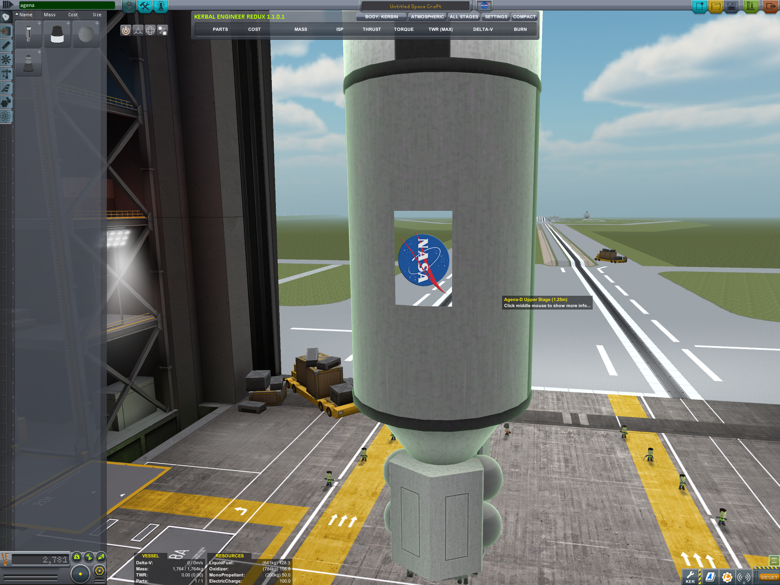The width and height of the screenshot is (780, 585).
Task: Click the DELTA-V column header
Action: point(483,29)
